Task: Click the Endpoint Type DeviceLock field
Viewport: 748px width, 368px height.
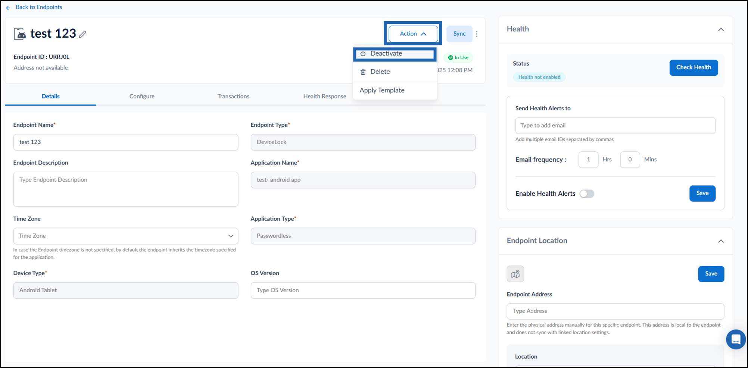Action: (x=363, y=142)
